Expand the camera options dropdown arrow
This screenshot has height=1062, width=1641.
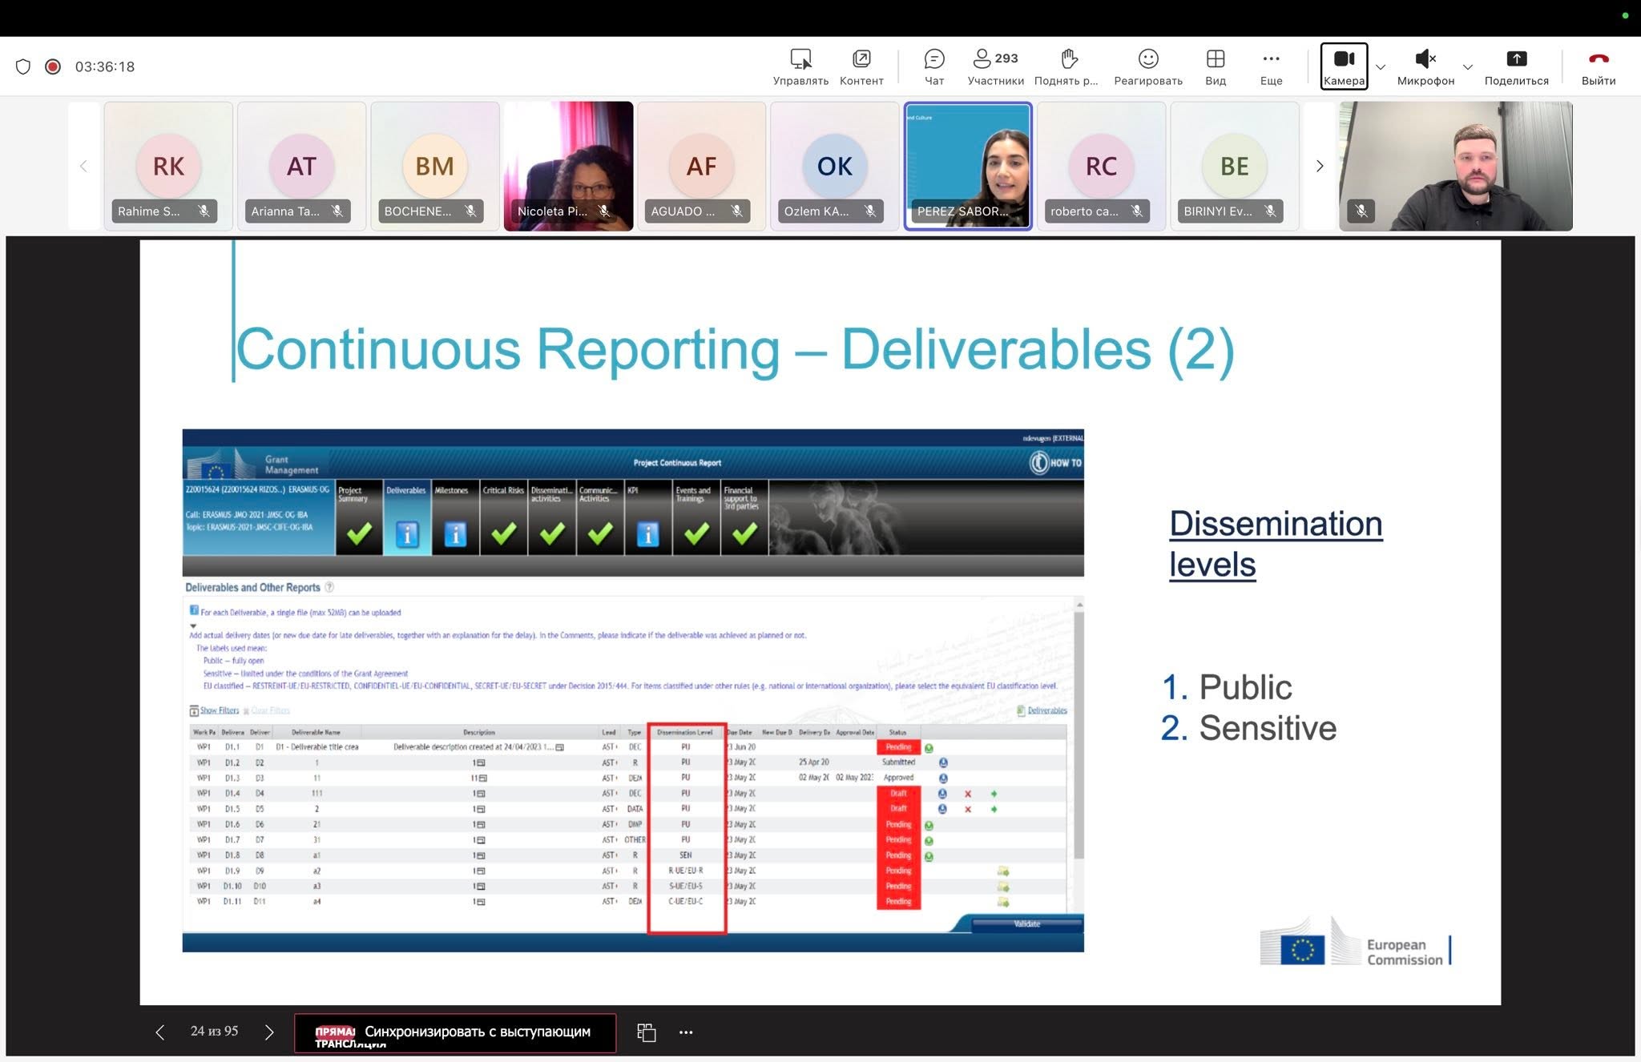click(1381, 67)
